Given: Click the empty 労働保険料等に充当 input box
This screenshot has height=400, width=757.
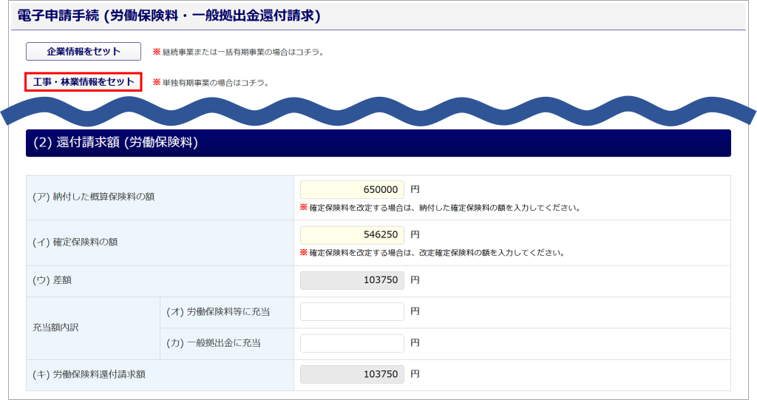Looking at the screenshot, I should 352,312.
